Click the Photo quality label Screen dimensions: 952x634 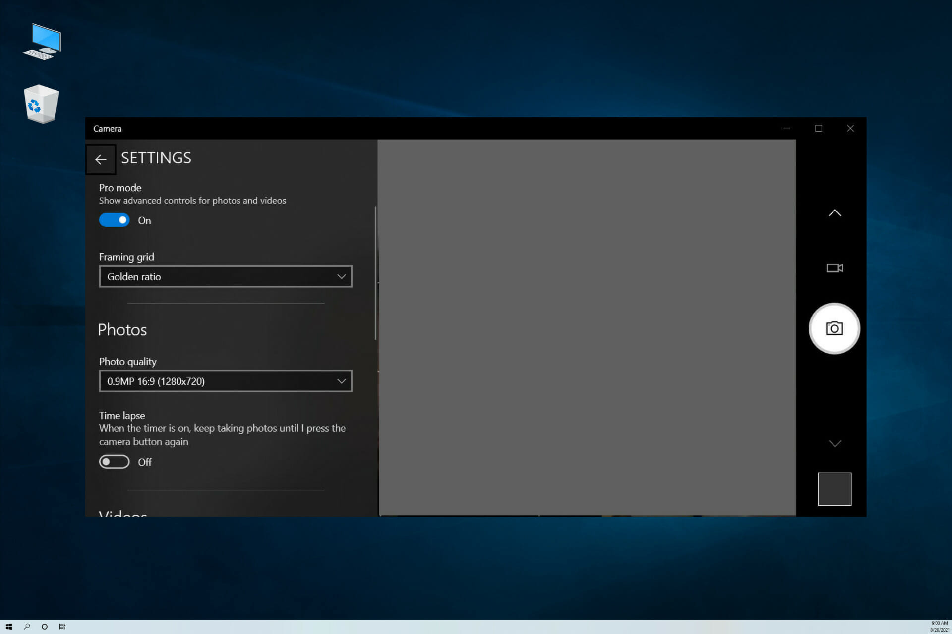click(128, 361)
